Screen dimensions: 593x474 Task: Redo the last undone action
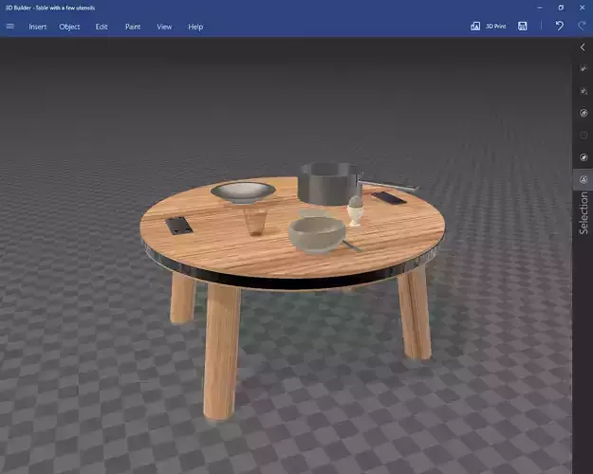coord(582,26)
